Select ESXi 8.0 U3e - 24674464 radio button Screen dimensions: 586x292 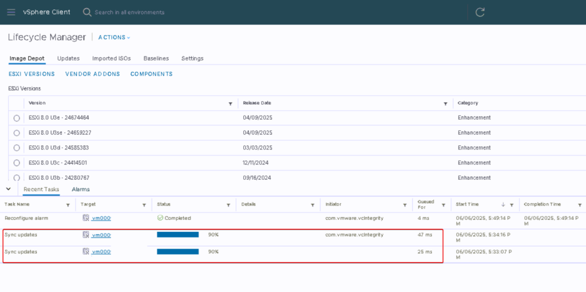click(x=17, y=118)
